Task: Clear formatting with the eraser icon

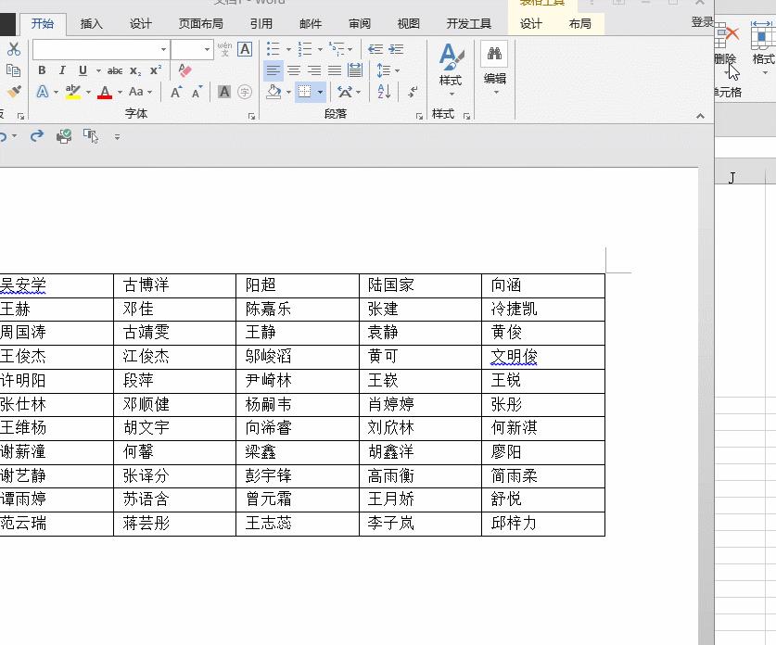Action: point(184,71)
